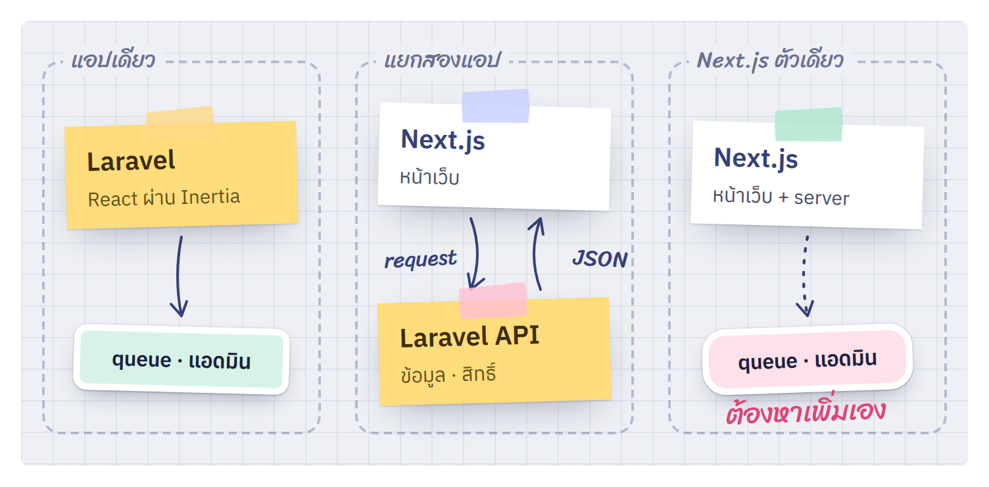Click the "หน้าเว็บ + server" subtitle
Viewport: 989px width, 487px height.
pos(781,196)
